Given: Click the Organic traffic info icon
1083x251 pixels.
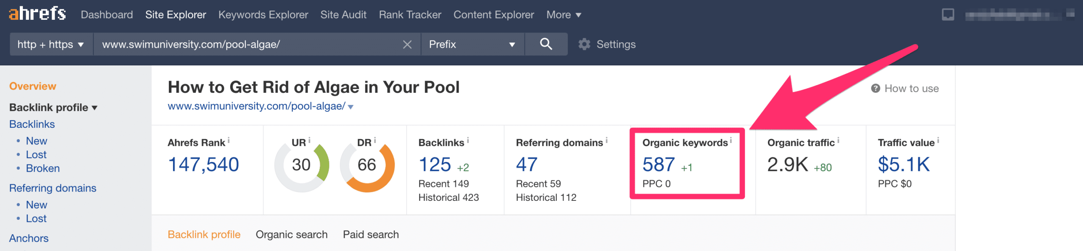Looking at the screenshot, I should (x=838, y=140).
